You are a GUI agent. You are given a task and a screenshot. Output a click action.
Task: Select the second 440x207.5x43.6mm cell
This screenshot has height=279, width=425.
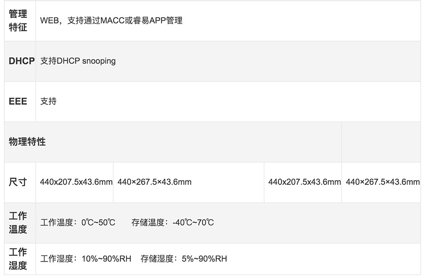coord(304,182)
